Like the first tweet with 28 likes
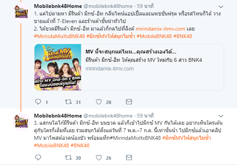237x165 pixels. coord(99,102)
